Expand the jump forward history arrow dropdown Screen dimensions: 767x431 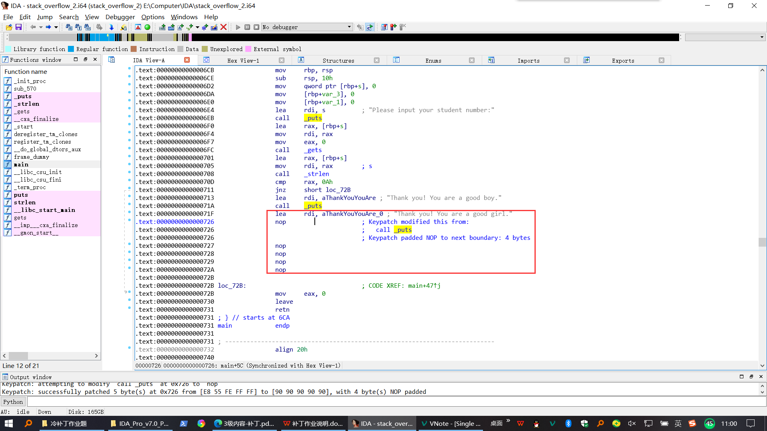[x=56, y=27]
